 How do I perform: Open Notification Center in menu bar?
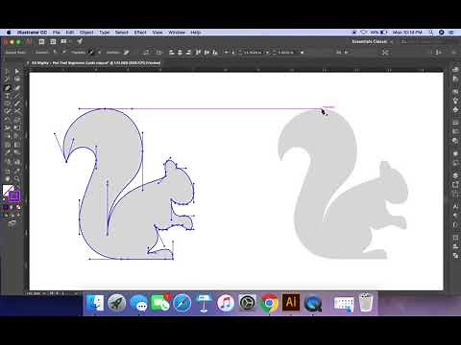[x=451, y=33]
